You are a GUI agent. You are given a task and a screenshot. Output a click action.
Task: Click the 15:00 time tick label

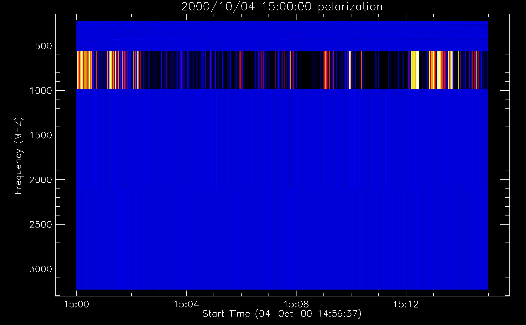[x=76, y=305]
